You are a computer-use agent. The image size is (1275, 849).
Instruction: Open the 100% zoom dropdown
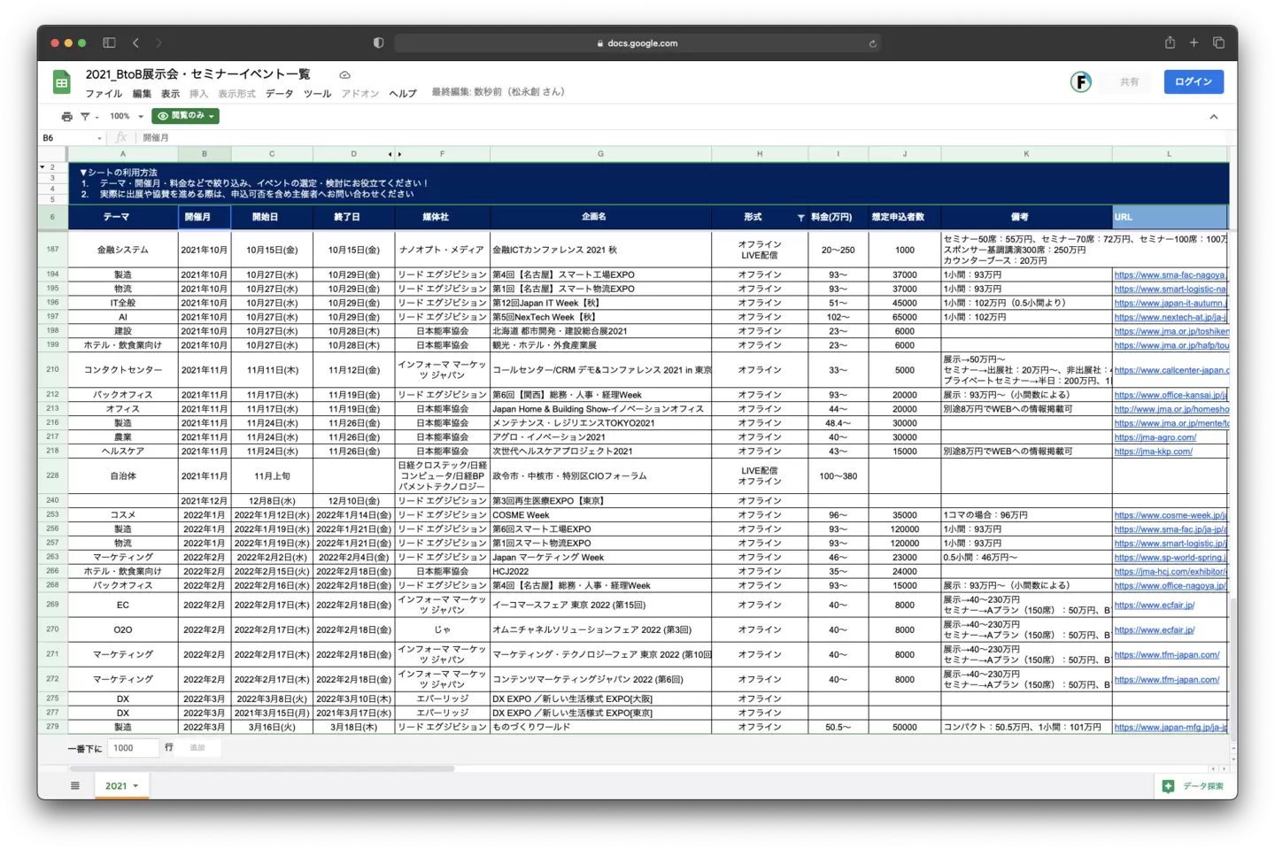pyautogui.click(x=127, y=116)
